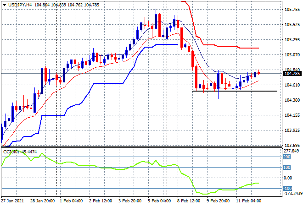Viewport: 303px width, 206px height.
Task: Click the 27 Jan 2021 date label
Action: (x=12, y=201)
